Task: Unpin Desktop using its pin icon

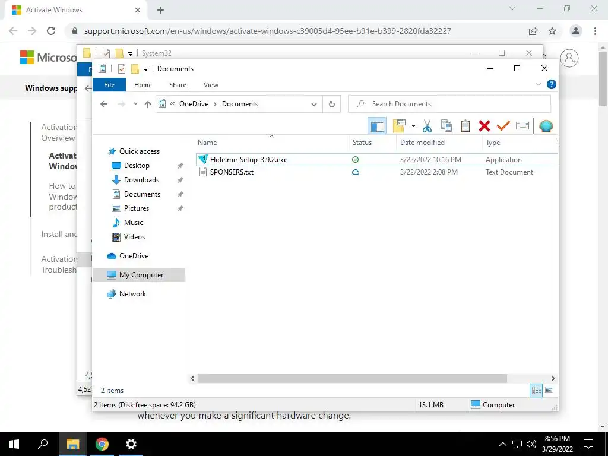Action: pos(180,166)
